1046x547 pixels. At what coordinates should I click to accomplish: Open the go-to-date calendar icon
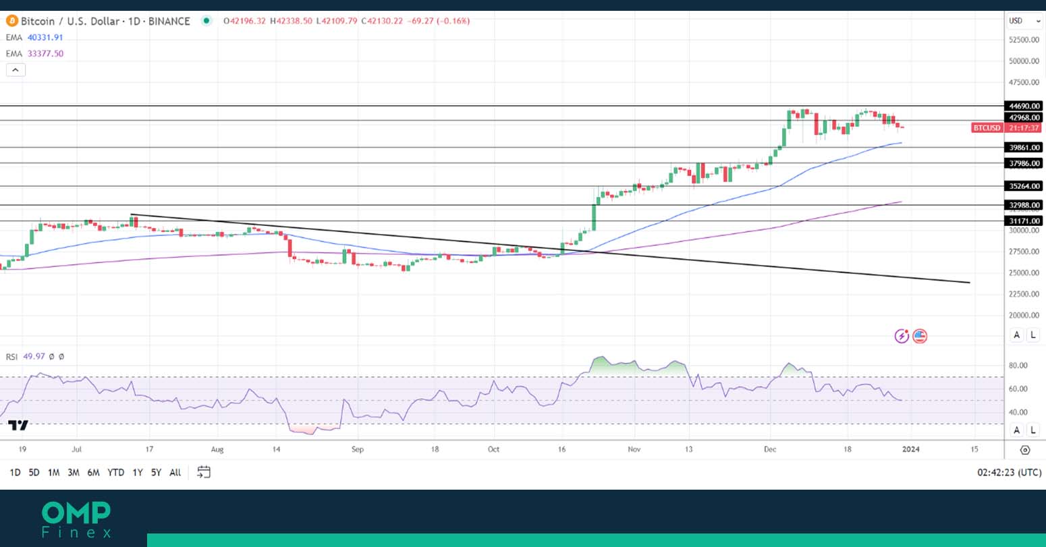(204, 472)
